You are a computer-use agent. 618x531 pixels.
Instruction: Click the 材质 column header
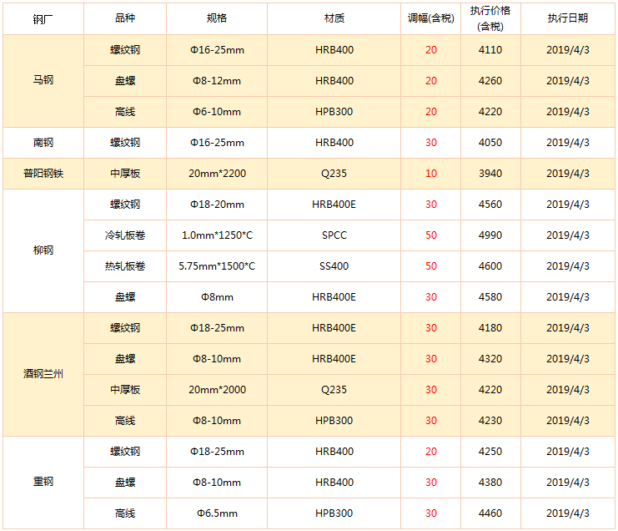pos(334,19)
